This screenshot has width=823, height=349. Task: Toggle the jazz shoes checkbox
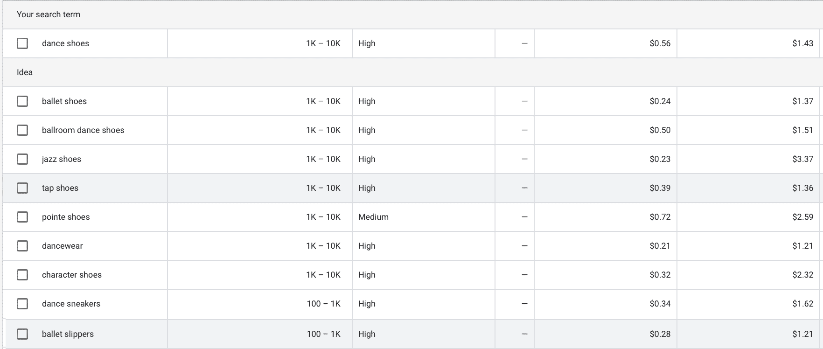(22, 159)
